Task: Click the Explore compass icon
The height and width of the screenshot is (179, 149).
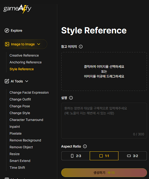Action: pyautogui.click(x=7, y=30)
